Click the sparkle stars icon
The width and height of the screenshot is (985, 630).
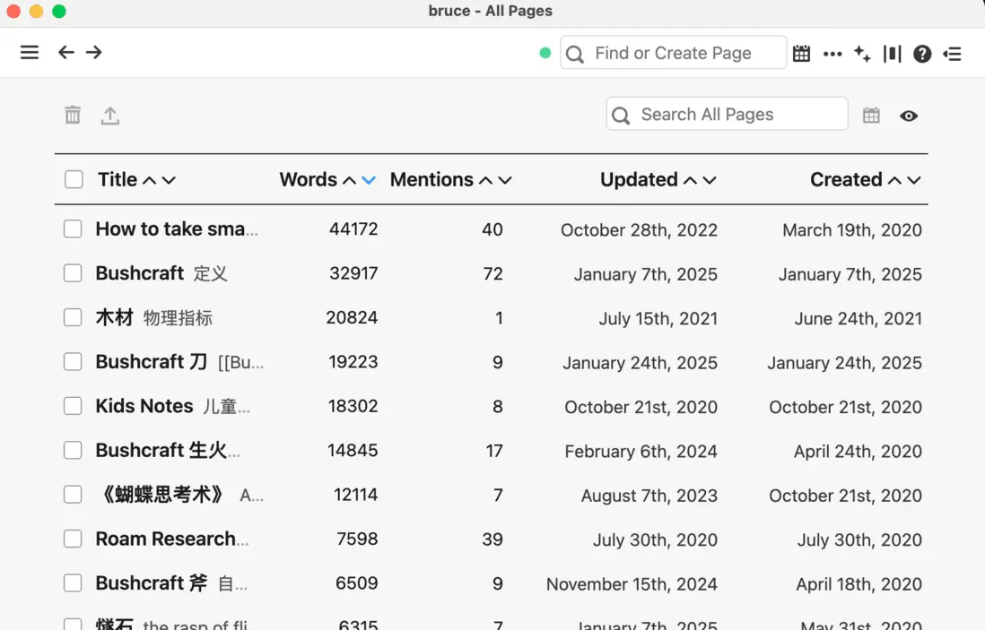tap(862, 54)
